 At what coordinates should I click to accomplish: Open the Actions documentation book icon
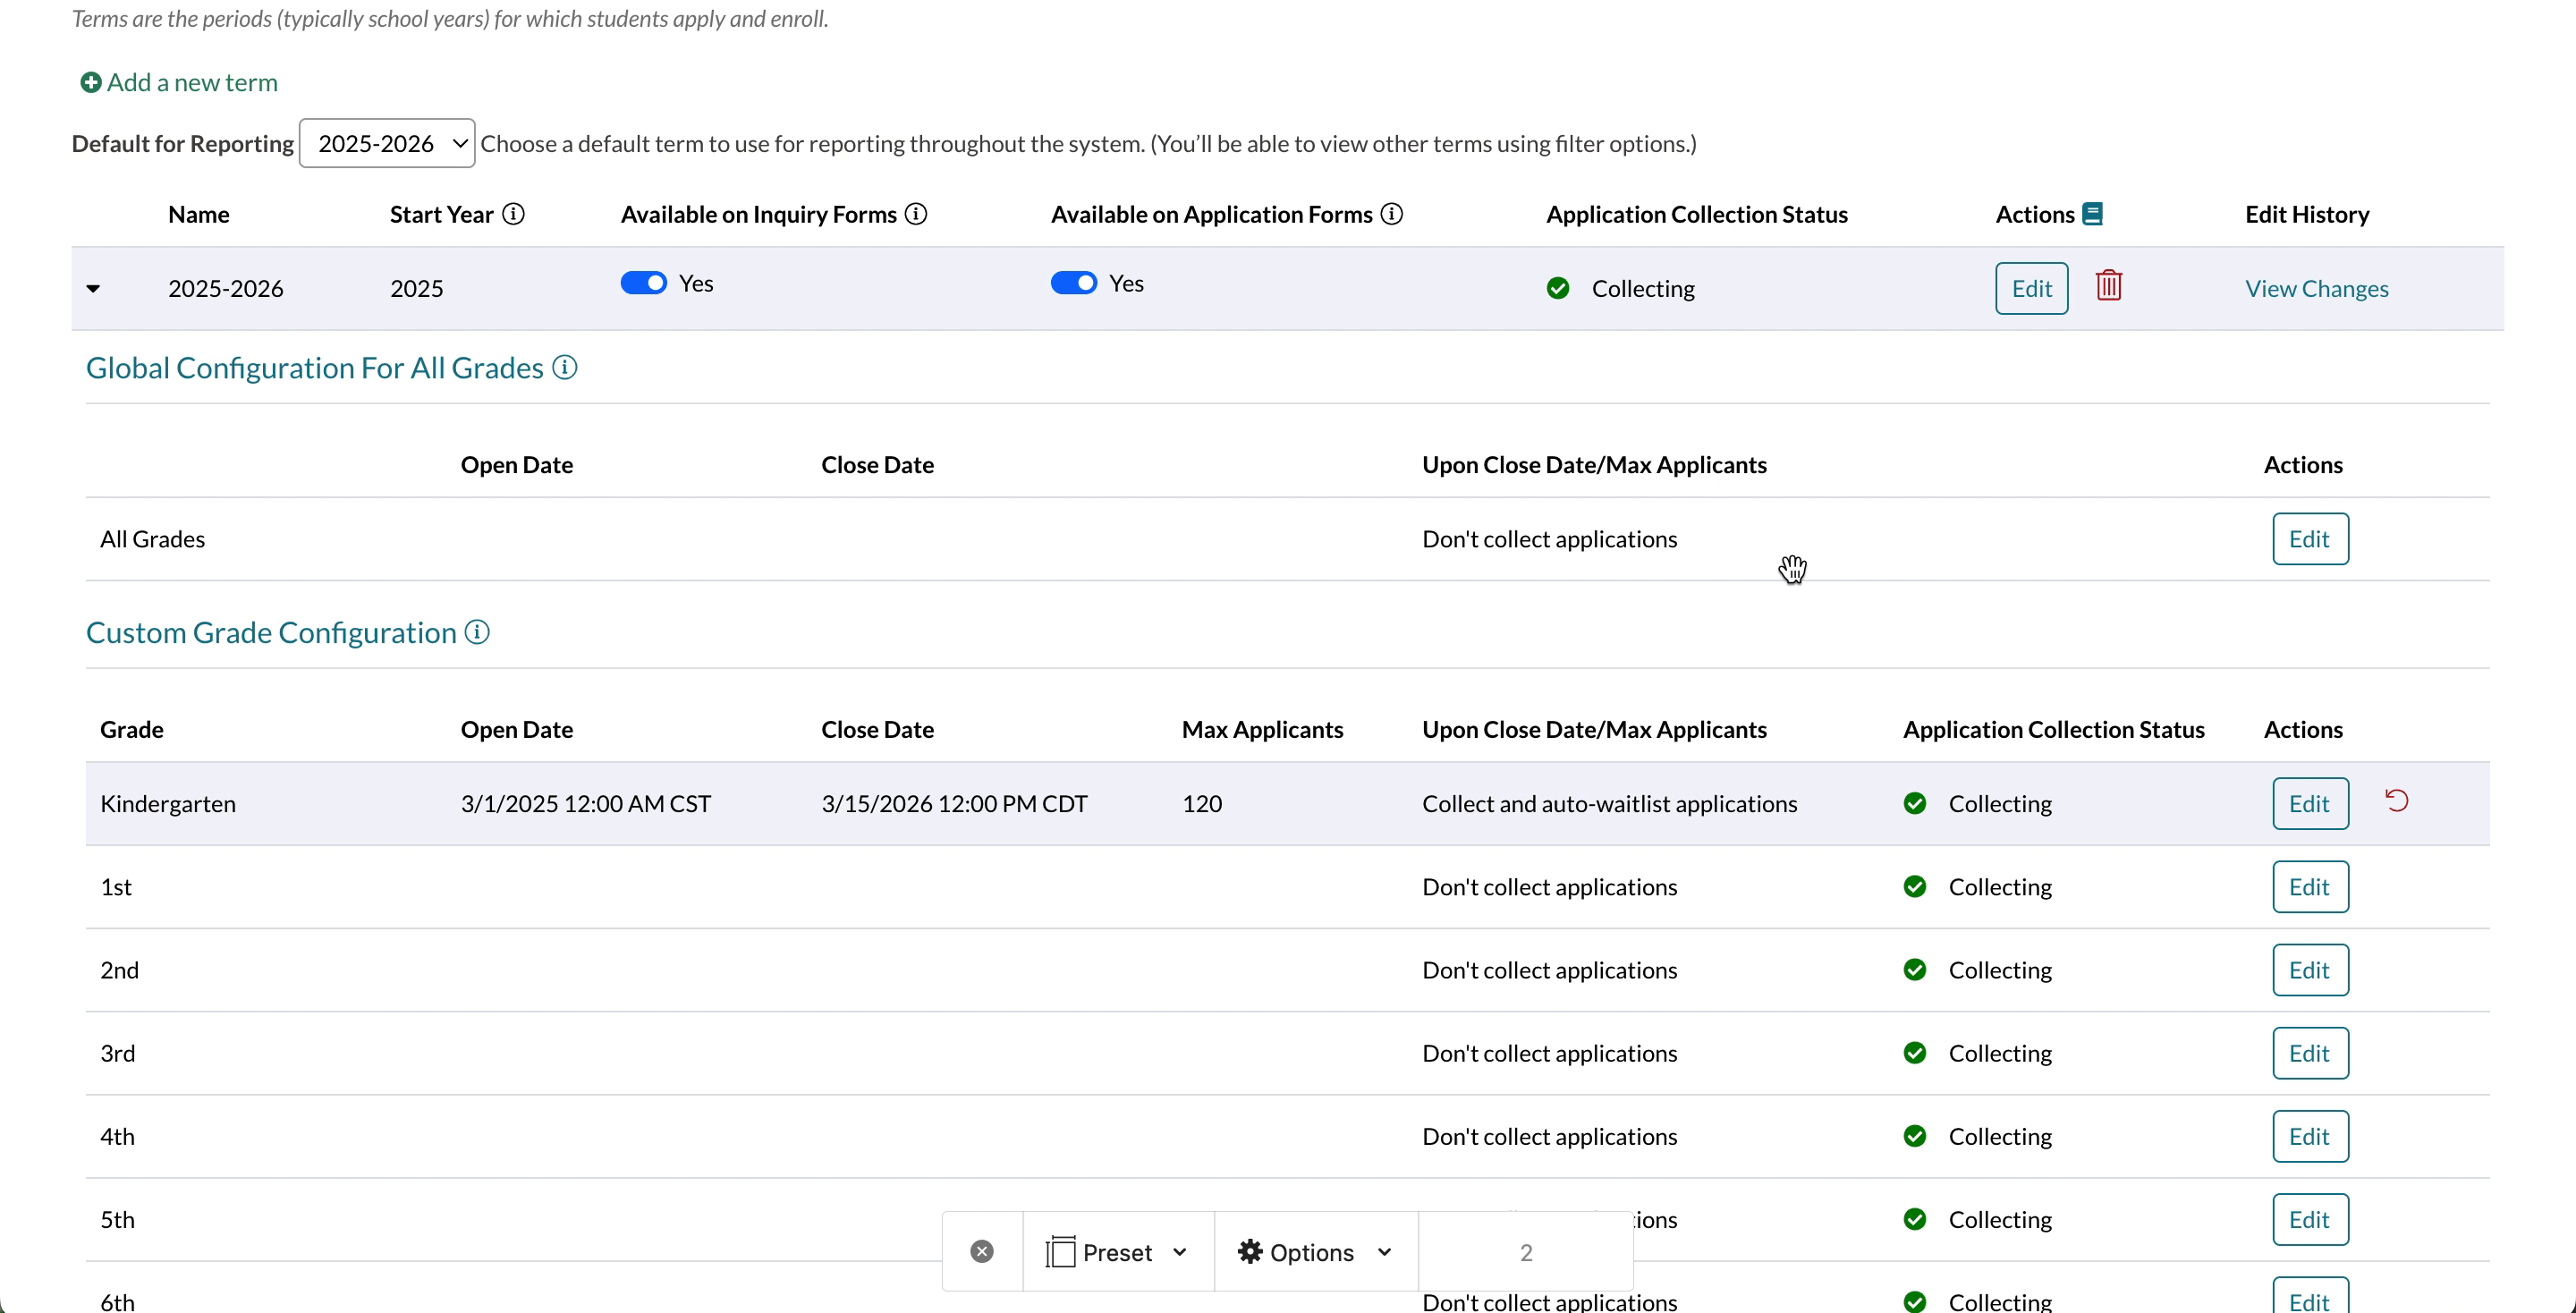click(x=2092, y=214)
